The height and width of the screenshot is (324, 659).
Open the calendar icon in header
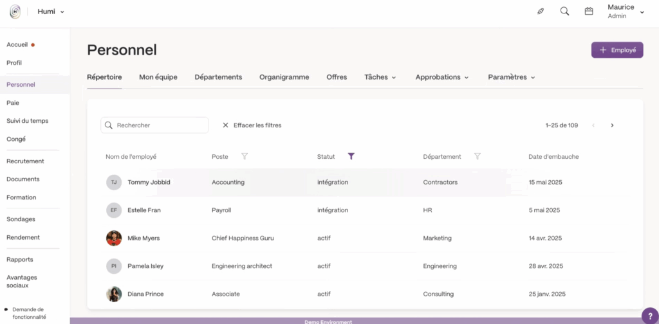(x=588, y=12)
